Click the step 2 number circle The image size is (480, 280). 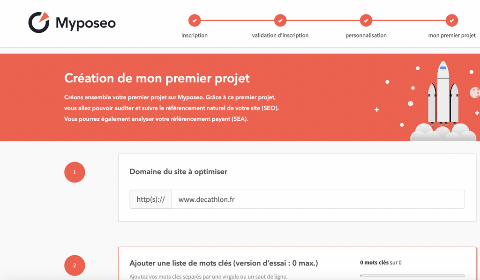coord(75,265)
